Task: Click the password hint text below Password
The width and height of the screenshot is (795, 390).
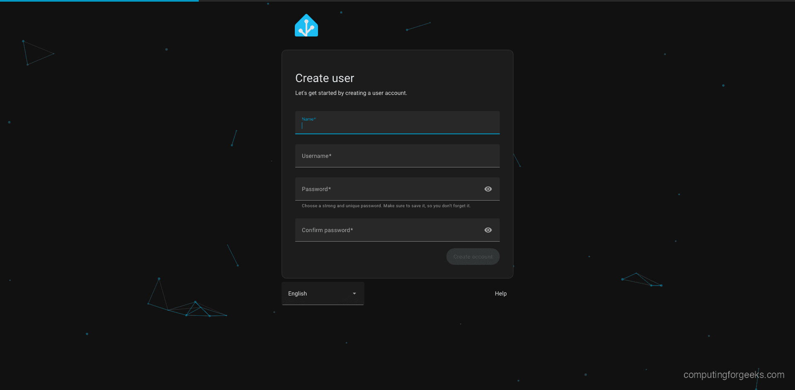Action: [385, 206]
